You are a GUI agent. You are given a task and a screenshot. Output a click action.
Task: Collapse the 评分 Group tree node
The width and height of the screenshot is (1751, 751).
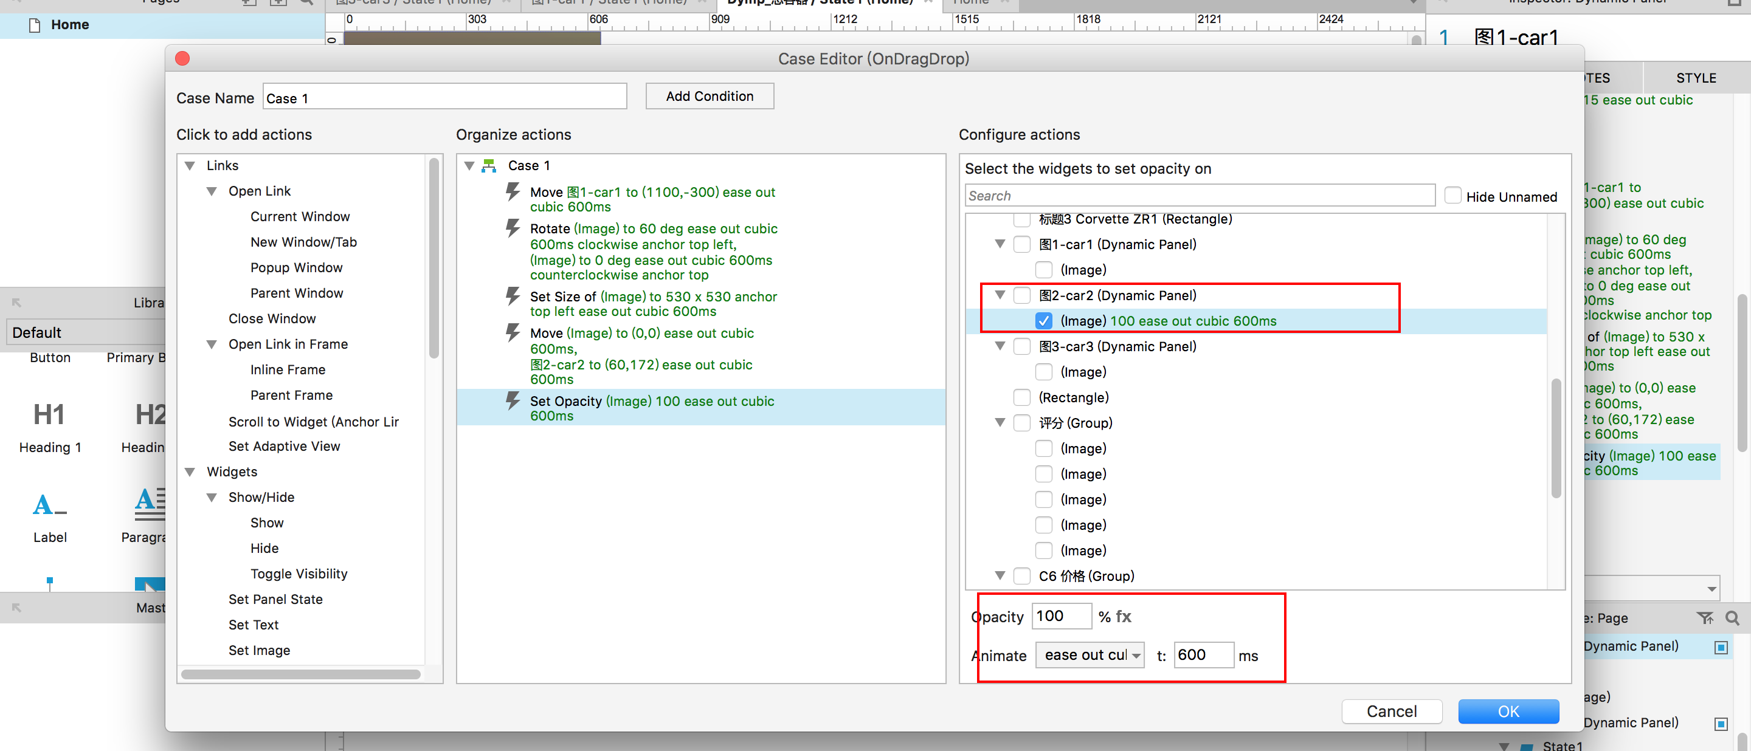pyautogui.click(x=1000, y=422)
